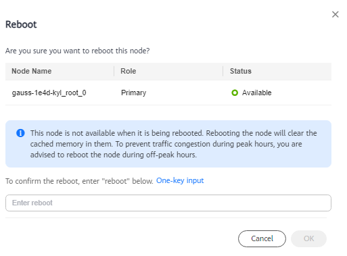This screenshot has width=347, height=256.
Task: Click the blue info icon in the notice
Action: point(20,133)
